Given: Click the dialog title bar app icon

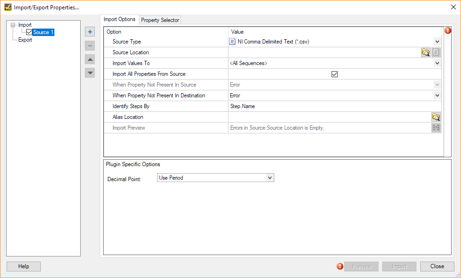Looking at the screenshot, I should pos(8,7).
